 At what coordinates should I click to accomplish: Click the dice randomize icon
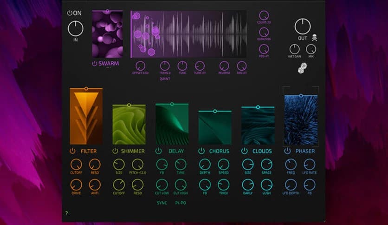303,68
